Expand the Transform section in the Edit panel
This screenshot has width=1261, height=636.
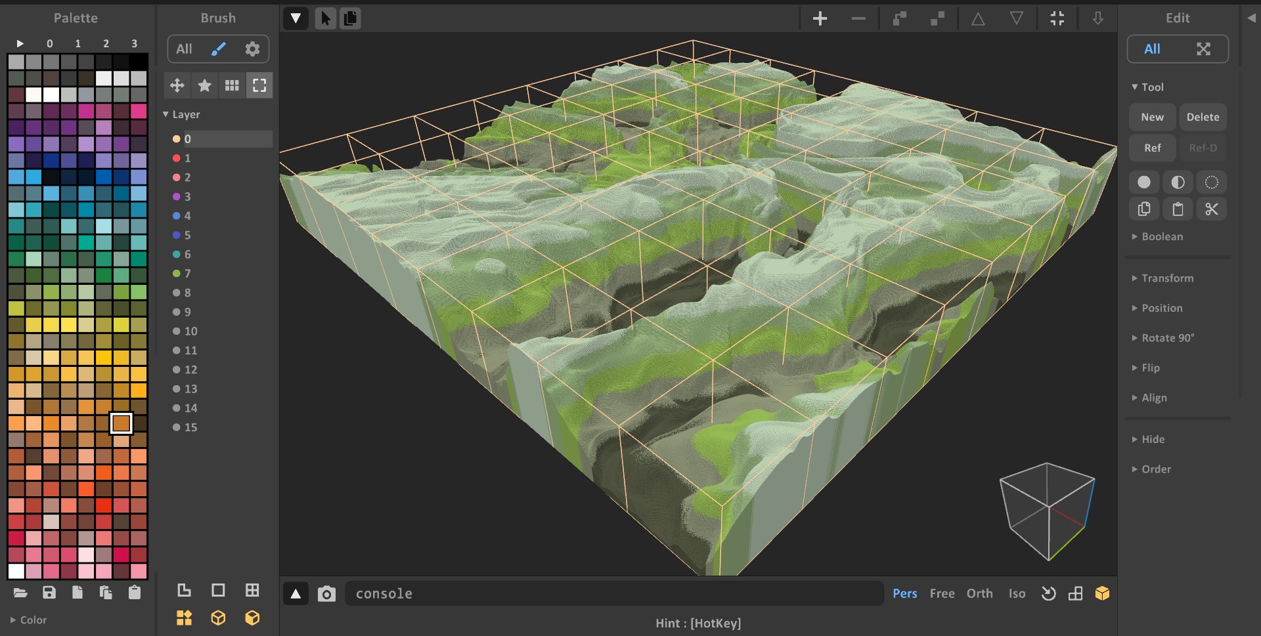click(1166, 278)
